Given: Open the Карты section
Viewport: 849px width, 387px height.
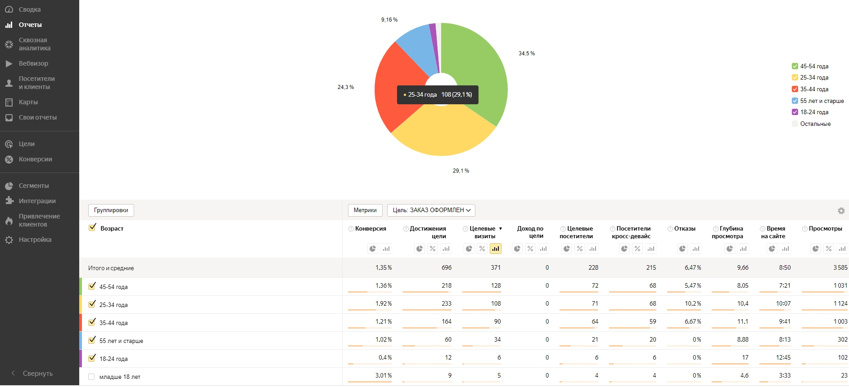Looking at the screenshot, I should click(28, 102).
